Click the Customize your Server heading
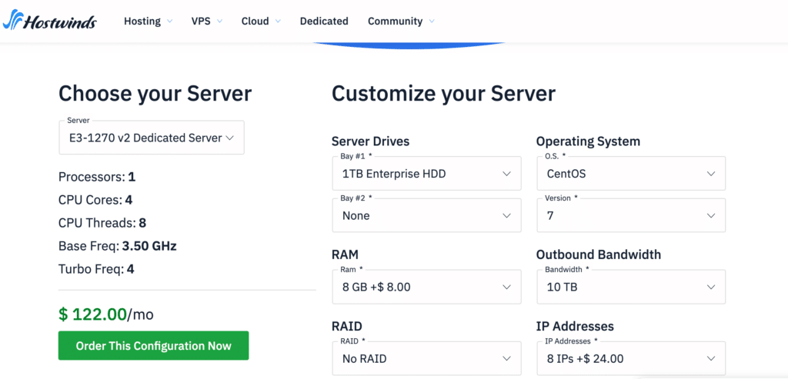The image size is (788, 379). click(x=444, y=94)
